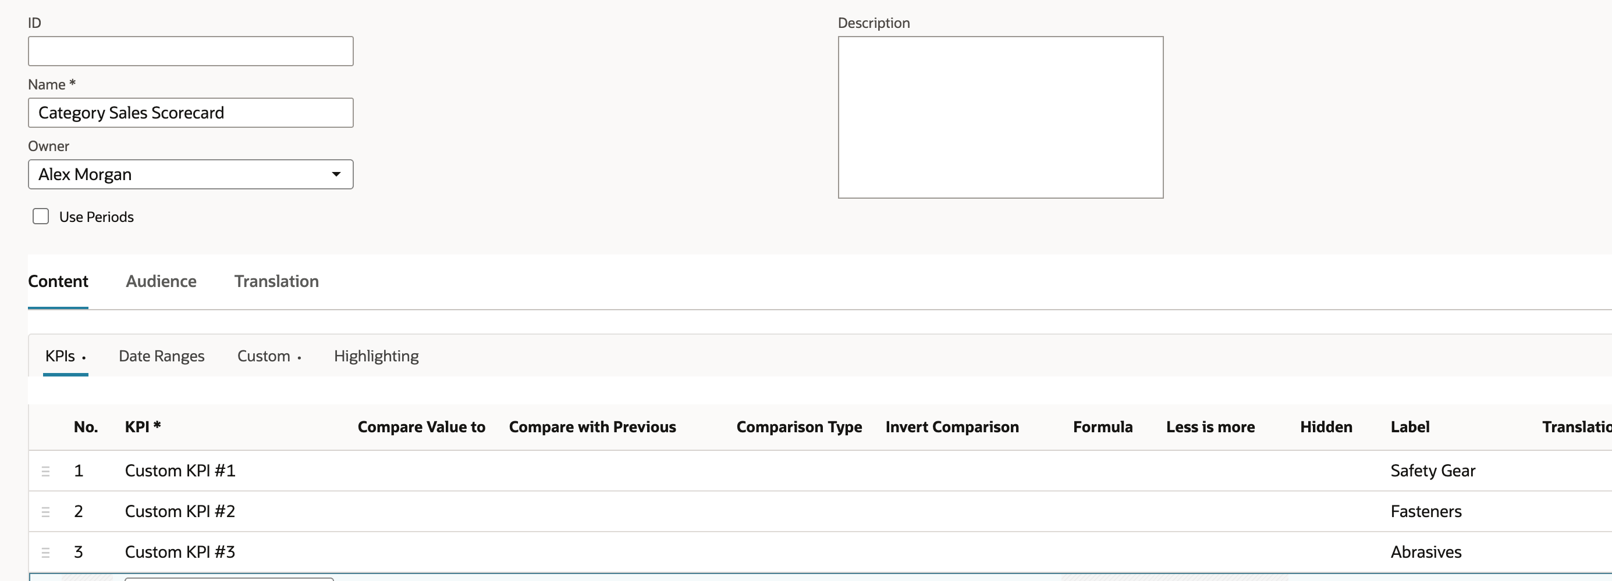
Task: Switch to the Date Ranges sub-tab
Action: [161, 356]
